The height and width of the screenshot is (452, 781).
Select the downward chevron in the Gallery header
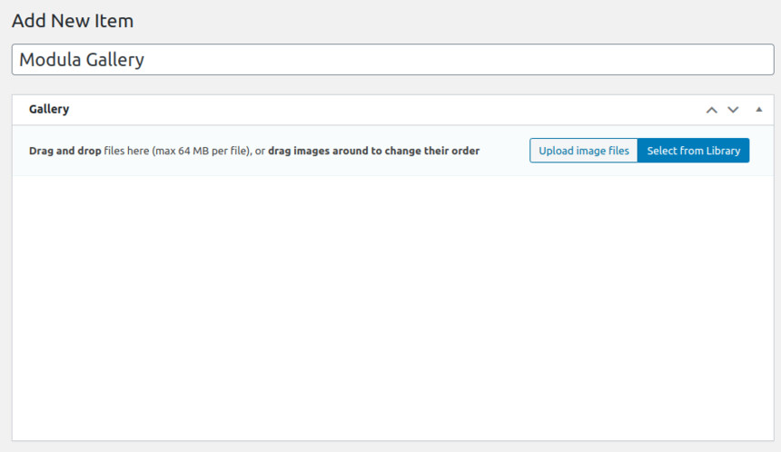pyautogui.click(x=733, y=110)
